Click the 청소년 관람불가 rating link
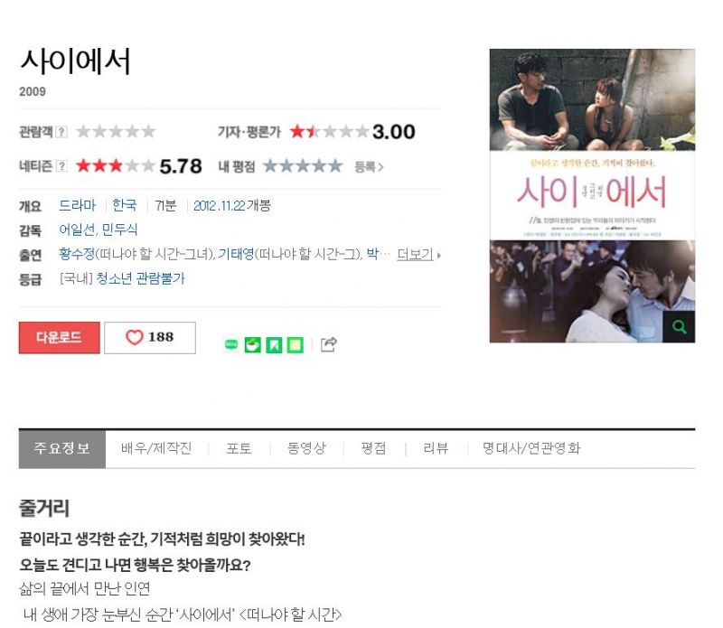 tap(140, 278)
